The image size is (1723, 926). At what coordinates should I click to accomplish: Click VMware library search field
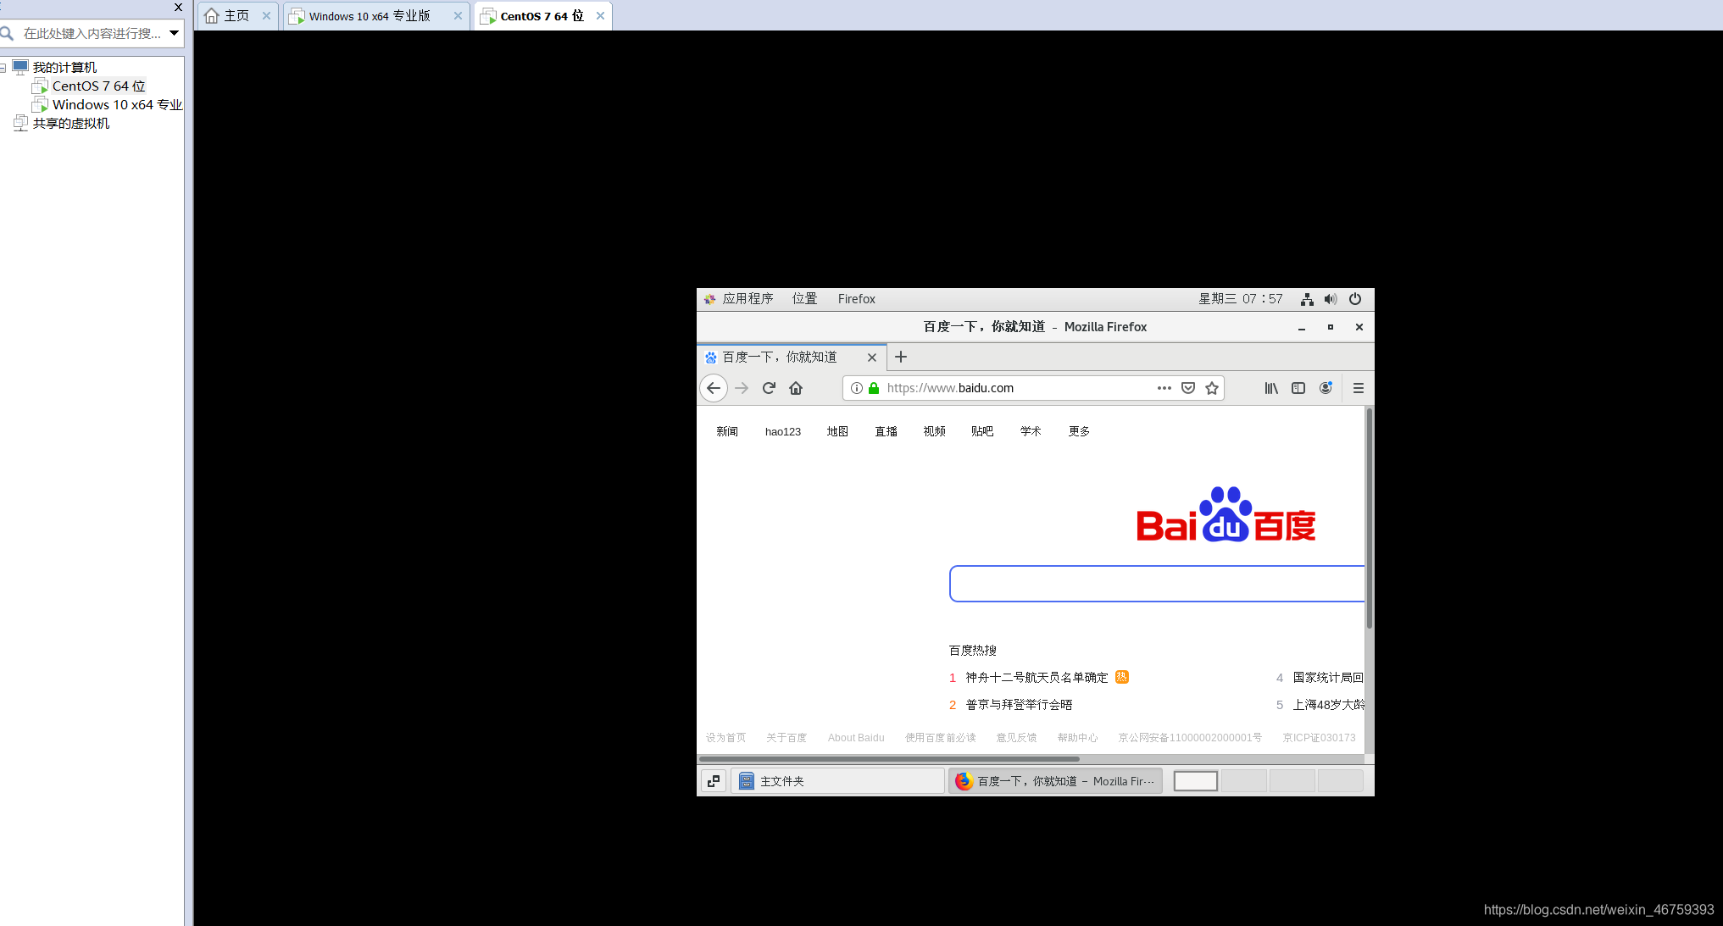[92, 33]
